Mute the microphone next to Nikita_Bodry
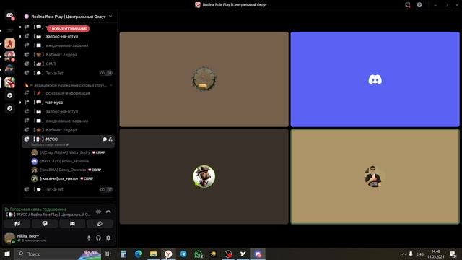 tap(89, 238)
